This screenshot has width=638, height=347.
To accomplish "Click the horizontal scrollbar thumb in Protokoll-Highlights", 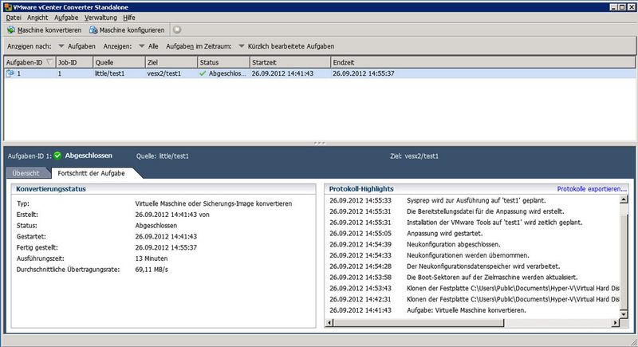I will coord(419,322).
